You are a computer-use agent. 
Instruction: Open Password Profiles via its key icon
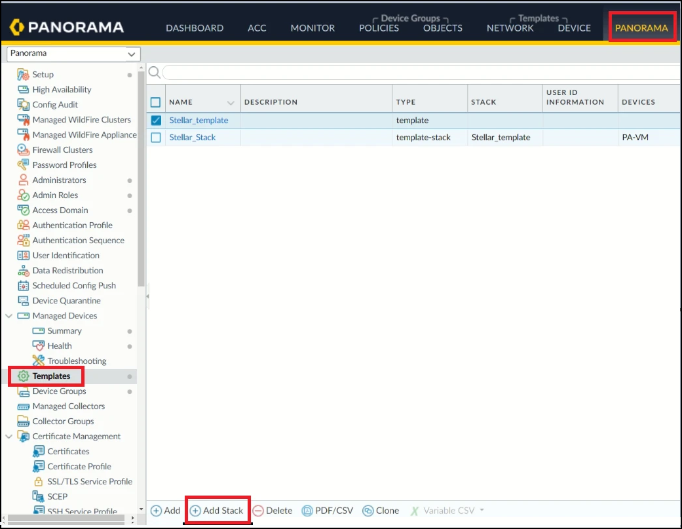23,165
